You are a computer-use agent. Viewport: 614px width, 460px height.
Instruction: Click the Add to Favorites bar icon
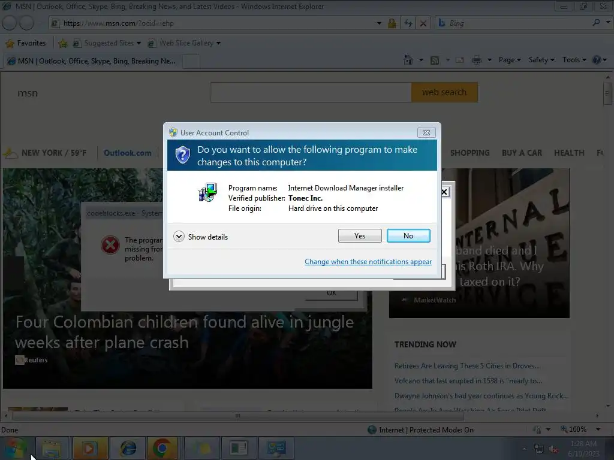click(62, 43)
